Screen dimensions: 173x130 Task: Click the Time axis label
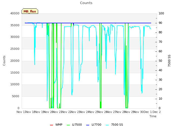[x=153, y=116]
